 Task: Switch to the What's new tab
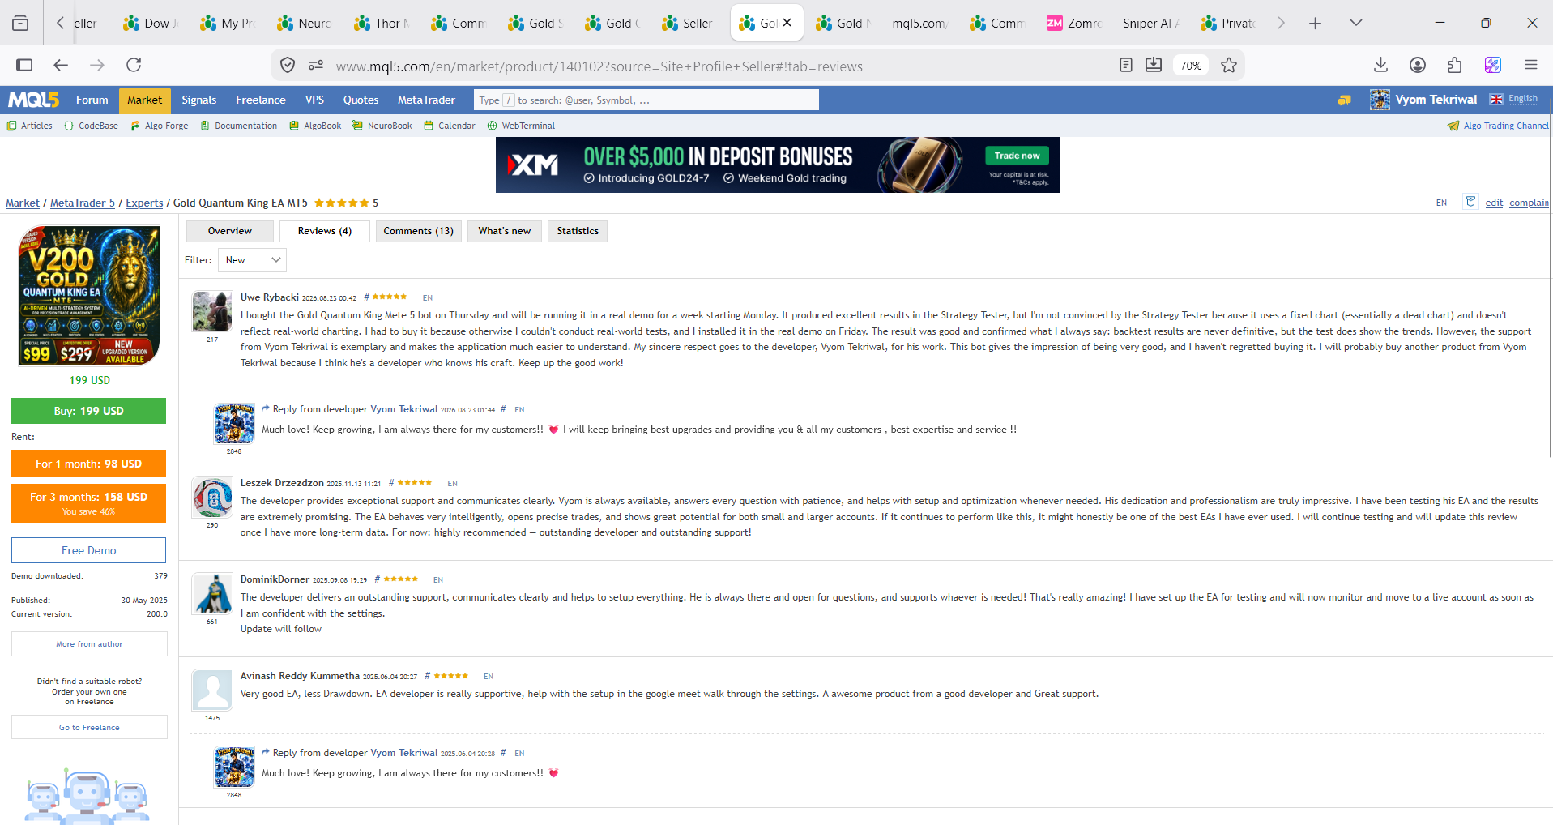point(505,231)
